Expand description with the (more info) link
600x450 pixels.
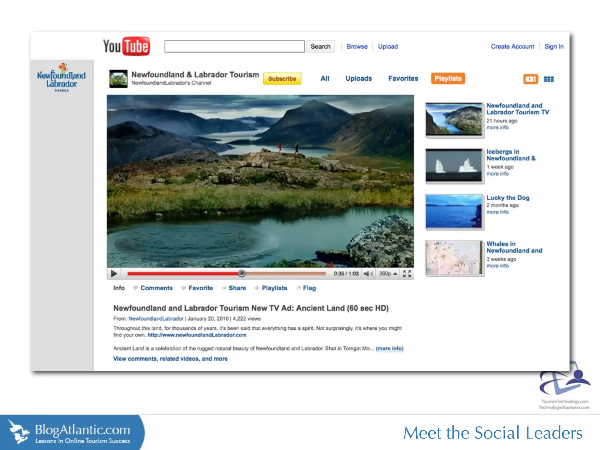[x=389, y=348]
